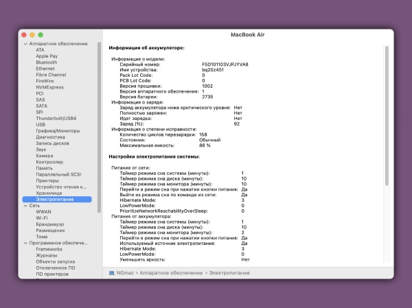Click NGmac in the path bar
This screenshot has height=308, width=412.
click(x=125, y=273)
